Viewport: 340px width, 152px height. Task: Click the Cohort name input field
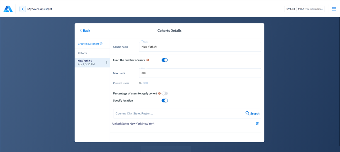(x=200, y=47)
